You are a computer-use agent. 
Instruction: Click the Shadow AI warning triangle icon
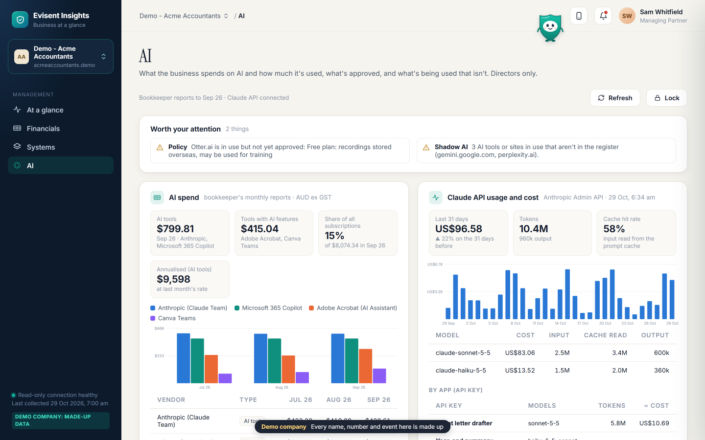click(x=426, y=147)
